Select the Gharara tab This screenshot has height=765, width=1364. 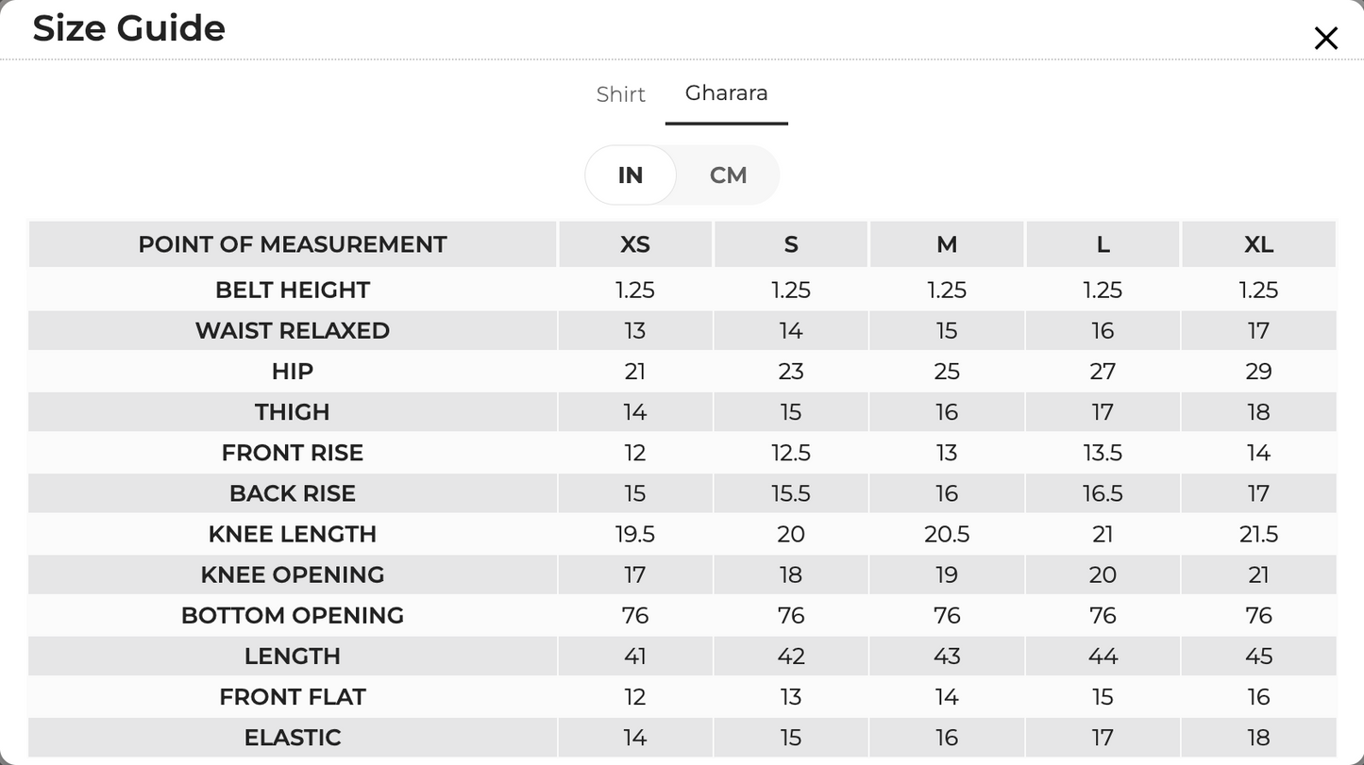coord(726,93)
